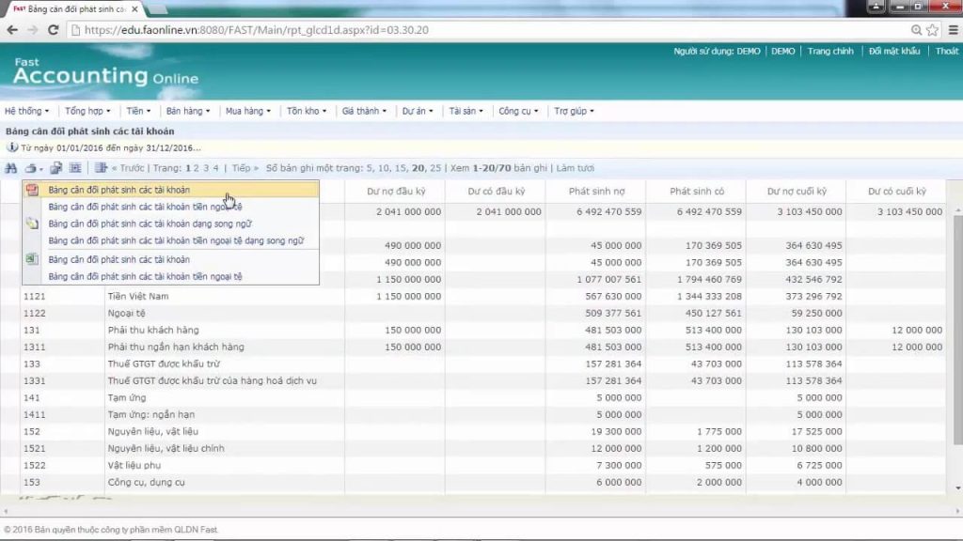Close the Bảng cân đối browser tab
963x541 pixels.
point(134,9)
